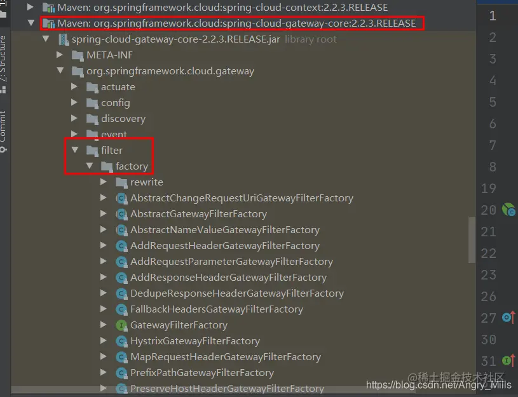Collapse the spring-cloud-gateway-core Maven library

pyautogui.click(x=31, y=23)
